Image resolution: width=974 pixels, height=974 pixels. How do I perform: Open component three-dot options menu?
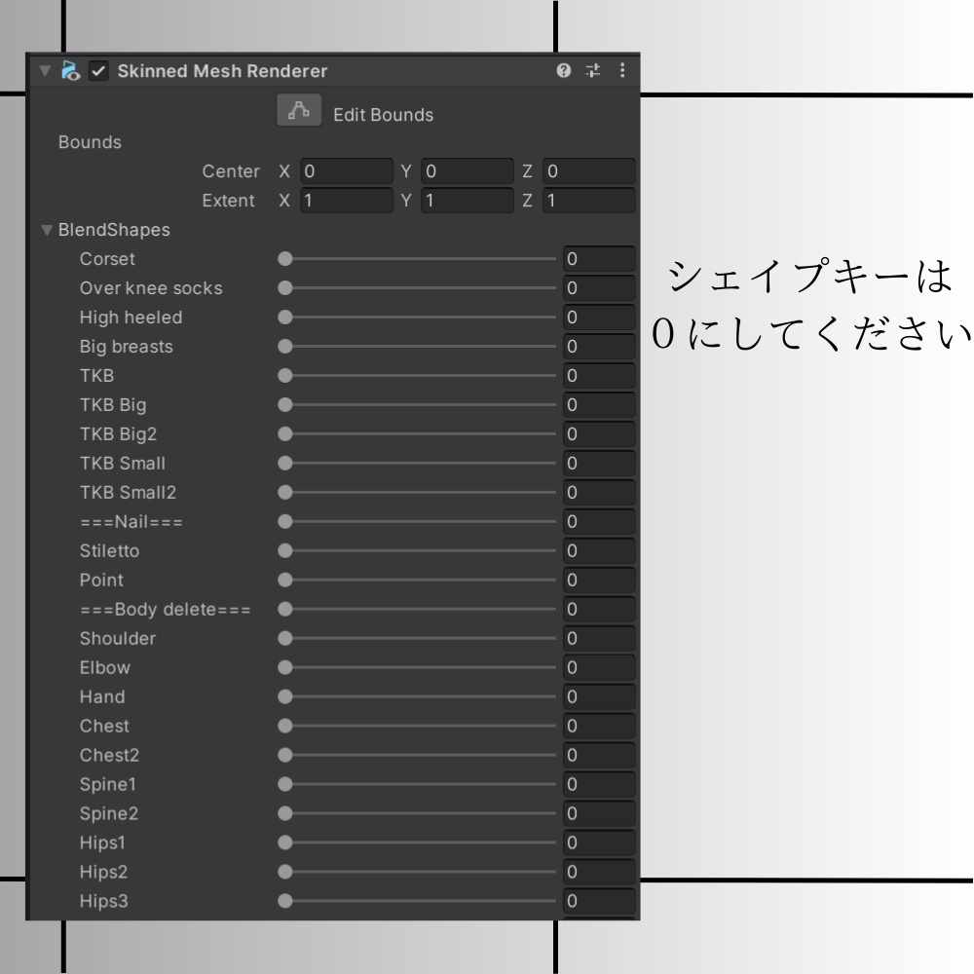point(621,70)
